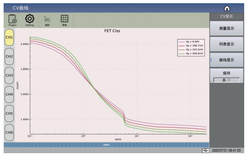
Task: Open the Project clipboard icon
Action: pos(12,20)
